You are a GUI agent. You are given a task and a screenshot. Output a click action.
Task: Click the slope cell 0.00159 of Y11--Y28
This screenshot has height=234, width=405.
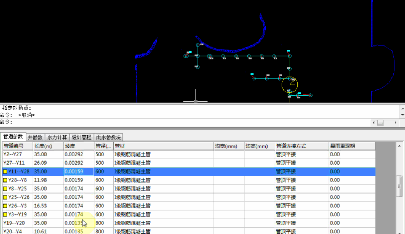click(79, 172)
